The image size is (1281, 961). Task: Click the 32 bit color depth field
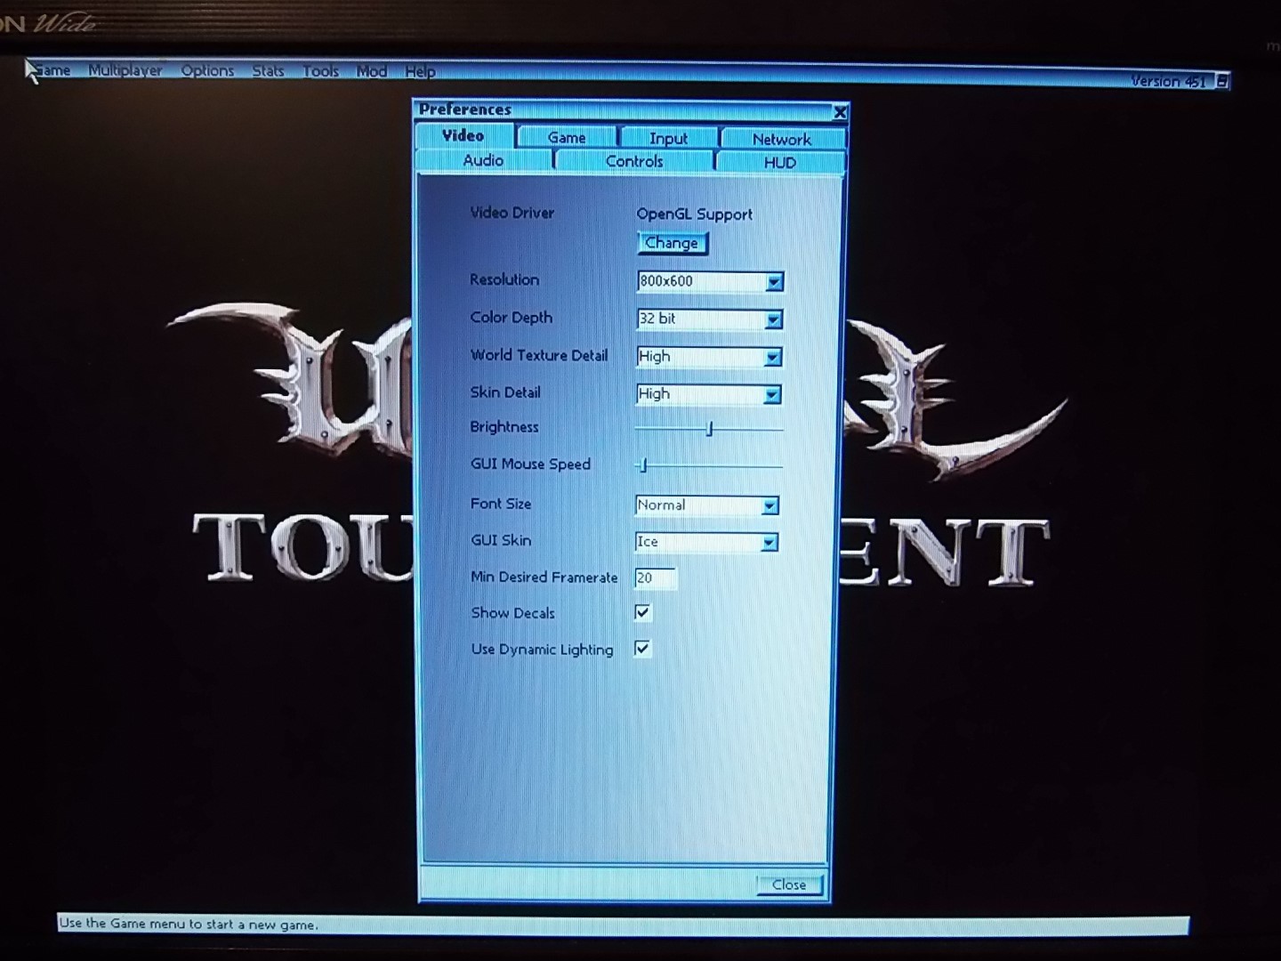[x=701, y=319]
